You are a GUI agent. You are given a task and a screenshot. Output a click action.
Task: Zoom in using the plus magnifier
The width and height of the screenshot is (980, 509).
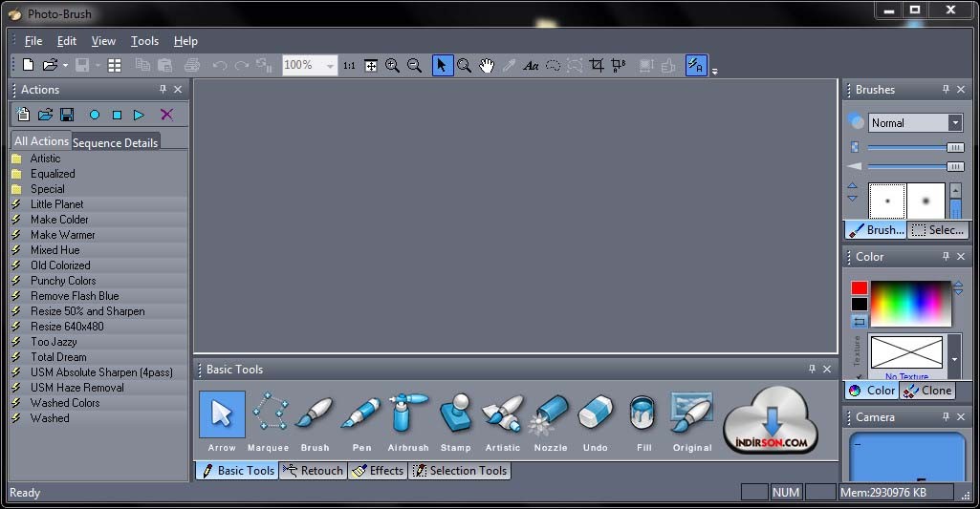click(x=393, y=65)
